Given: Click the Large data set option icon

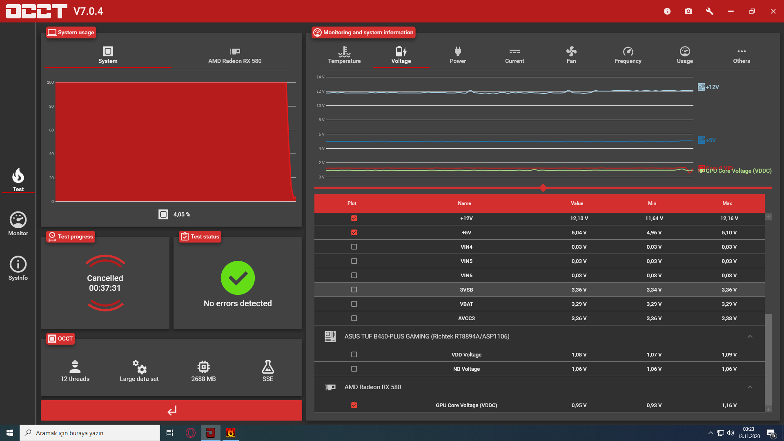Looking at the screenshot, I should click(139, 367).
